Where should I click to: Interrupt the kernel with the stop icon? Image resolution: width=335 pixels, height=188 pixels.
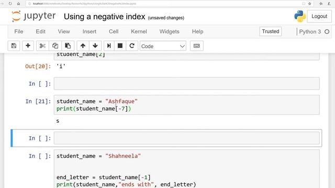[x=120, y=46]
